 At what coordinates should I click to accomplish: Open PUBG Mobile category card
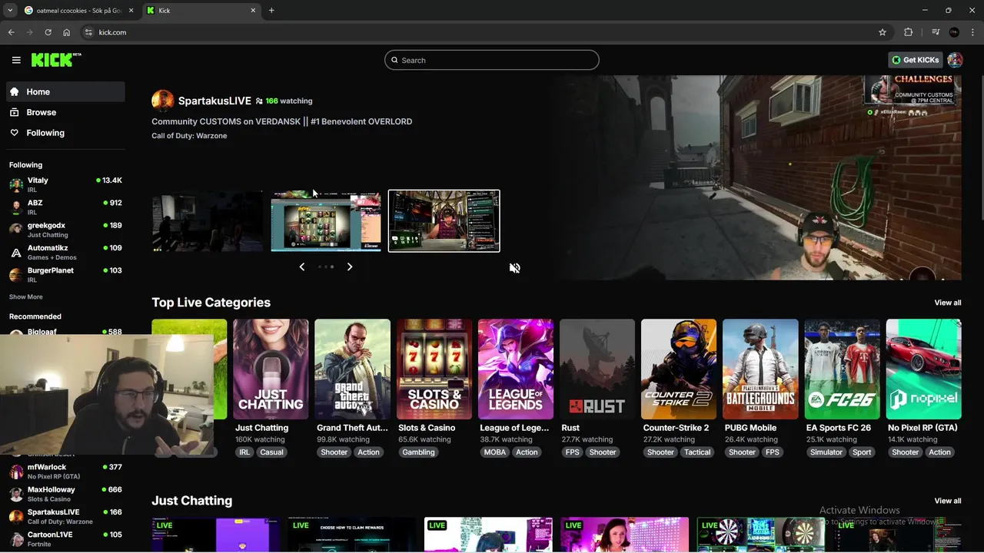760,369
